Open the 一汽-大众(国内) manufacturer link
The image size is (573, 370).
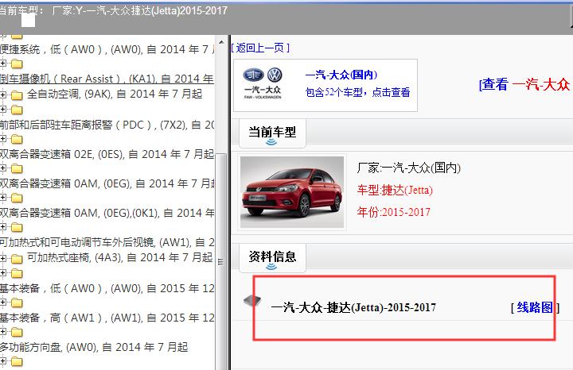341,75
